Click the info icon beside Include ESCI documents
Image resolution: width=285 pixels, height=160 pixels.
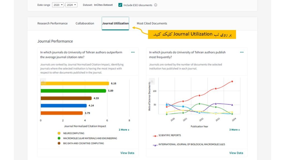click(156, 5)
